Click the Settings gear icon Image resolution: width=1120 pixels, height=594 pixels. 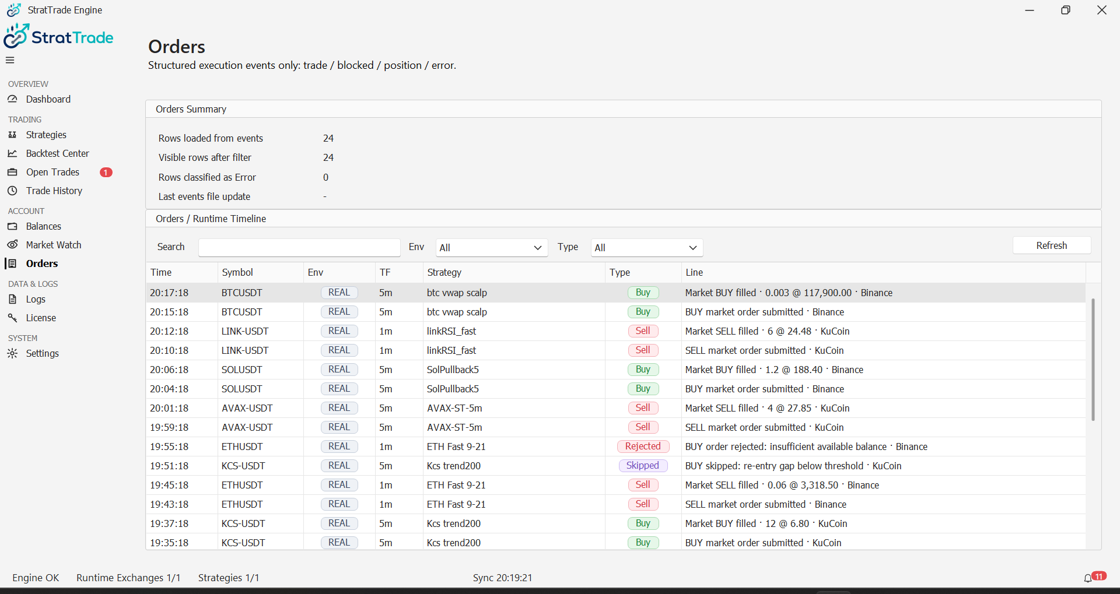[12, 353]
